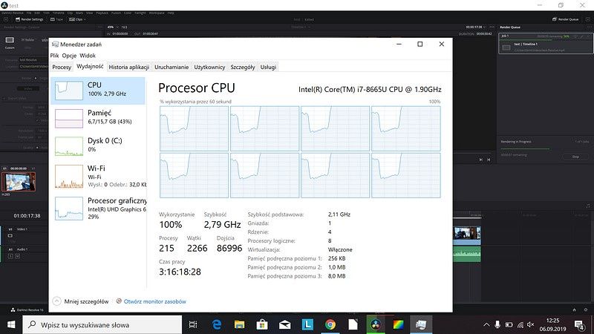
Task: Open the Otwórz monitor zasobów link
Action: coord(155,301)
